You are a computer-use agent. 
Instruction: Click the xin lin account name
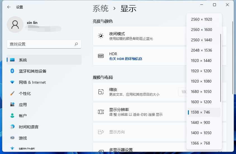[32, 23]
